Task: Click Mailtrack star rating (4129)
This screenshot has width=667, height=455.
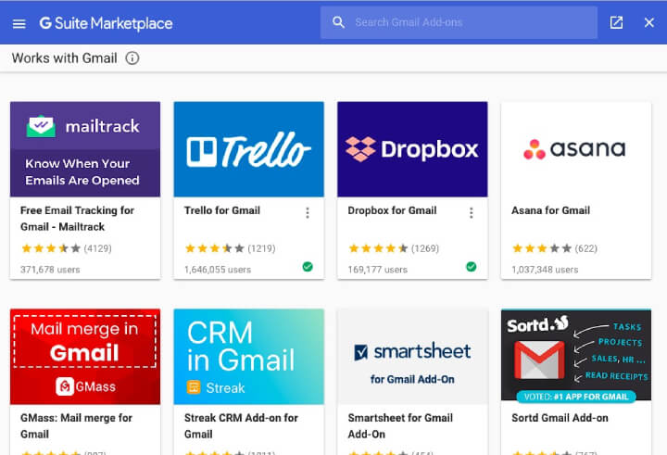Action: tap(67, 248)
